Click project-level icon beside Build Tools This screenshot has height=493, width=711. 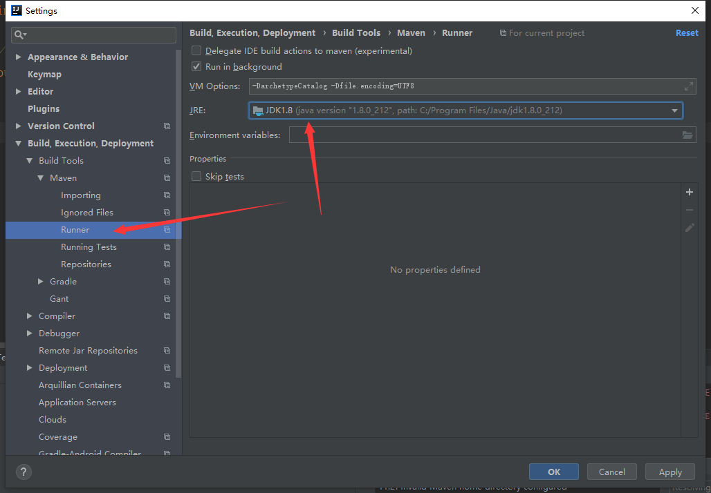point(167,160)
